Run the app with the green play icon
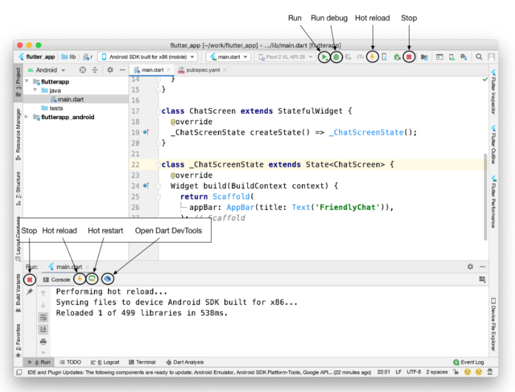The image size is (515, 392). pyautogui.click(x=324, y=56)
